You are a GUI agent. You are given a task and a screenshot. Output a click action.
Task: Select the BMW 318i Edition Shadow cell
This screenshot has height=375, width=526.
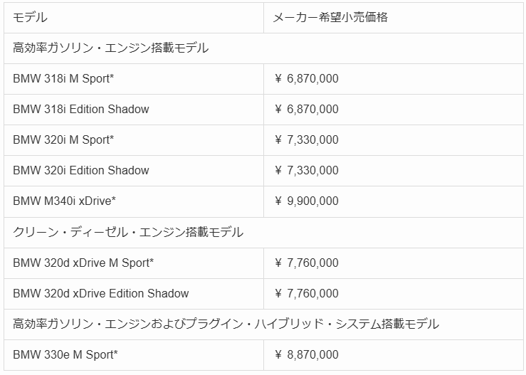click(81, 109)
